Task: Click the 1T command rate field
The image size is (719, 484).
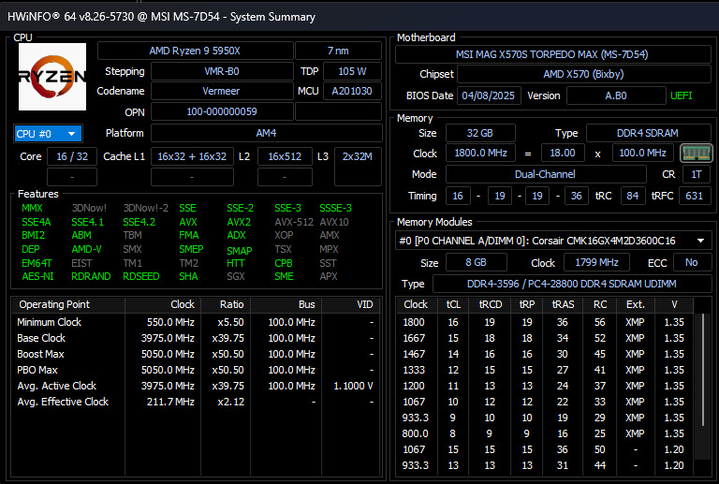Action: 697,175
